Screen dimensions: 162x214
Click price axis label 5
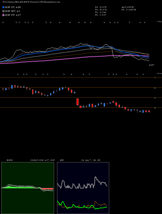[x=155, y=98]
